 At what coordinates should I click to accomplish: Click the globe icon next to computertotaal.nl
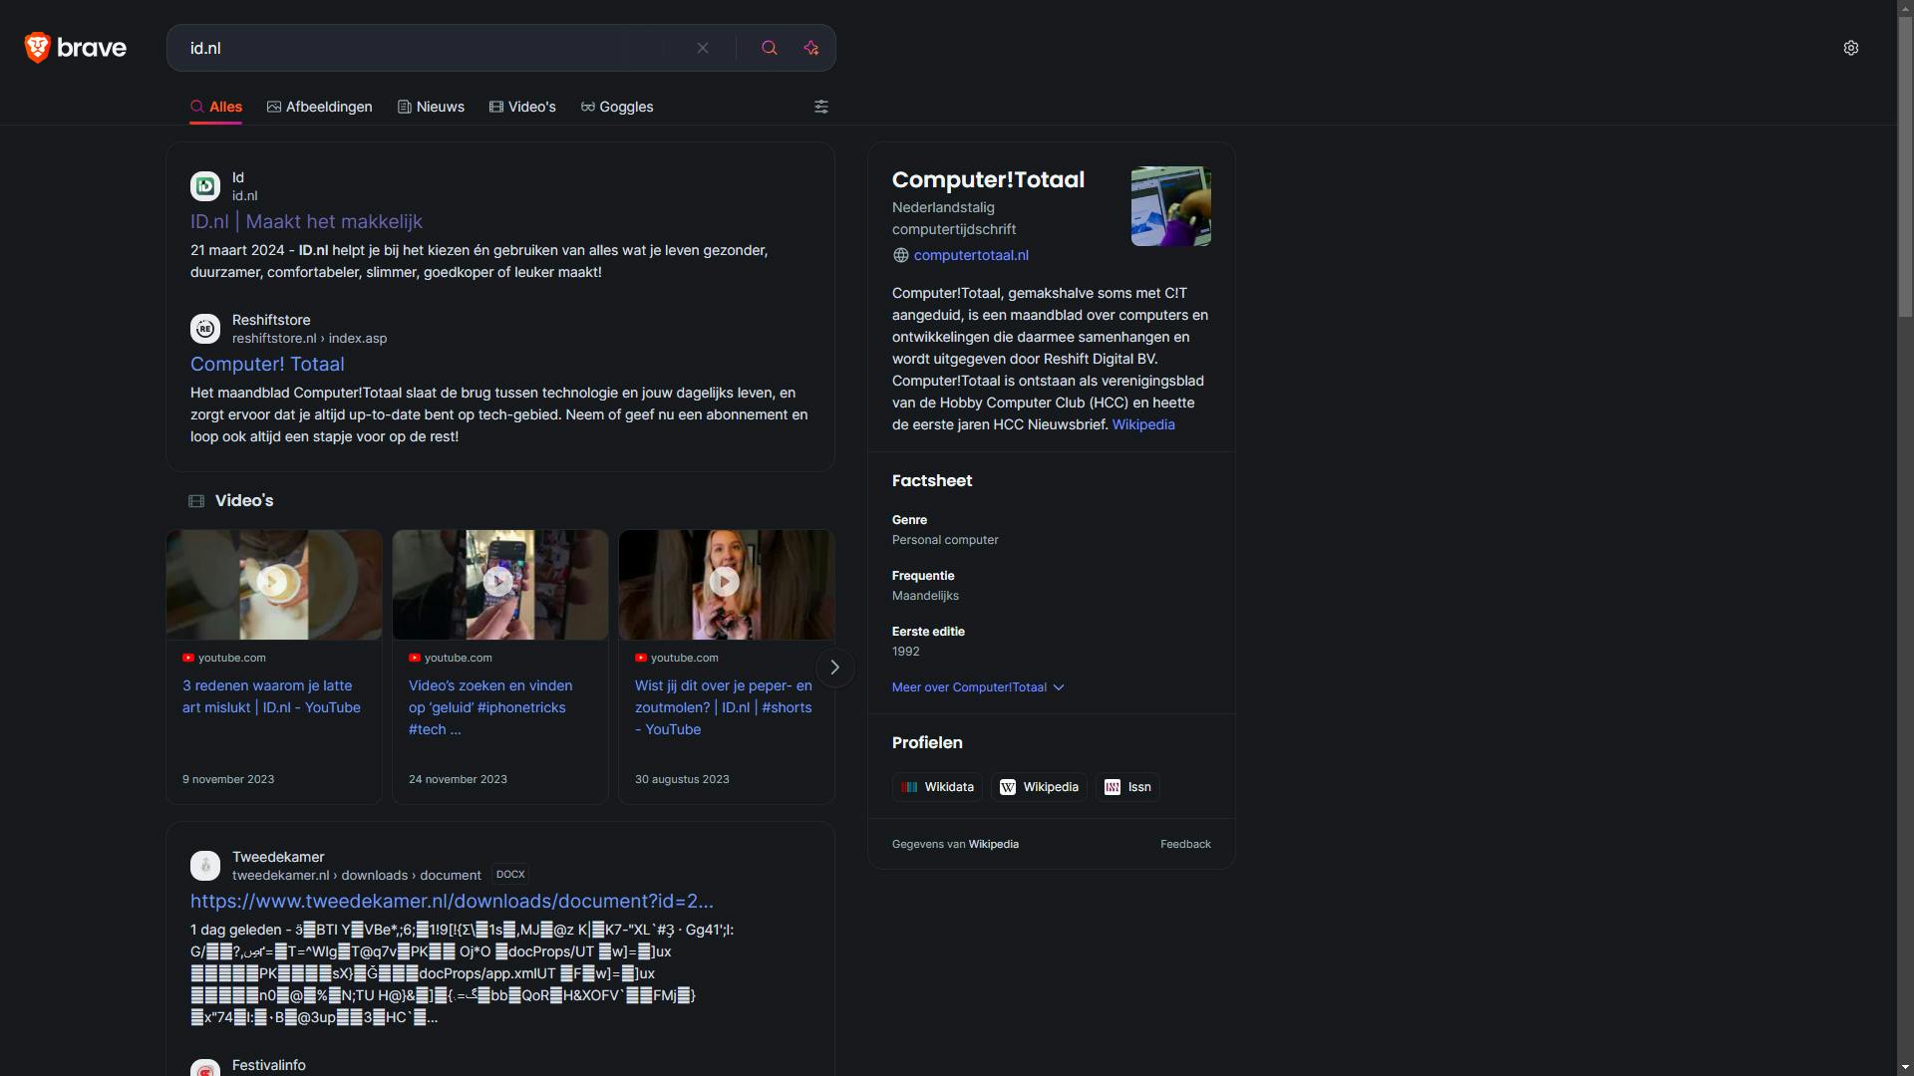(x=899, y=255)
